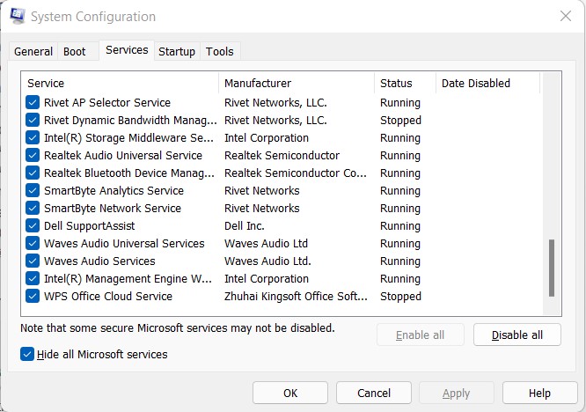
Task: Uncheck WPS Office Cloud Service checkbox
Action: [x=33, y=296]
